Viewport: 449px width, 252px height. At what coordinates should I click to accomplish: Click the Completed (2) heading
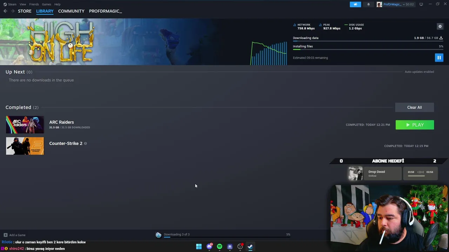pos(22,107)
